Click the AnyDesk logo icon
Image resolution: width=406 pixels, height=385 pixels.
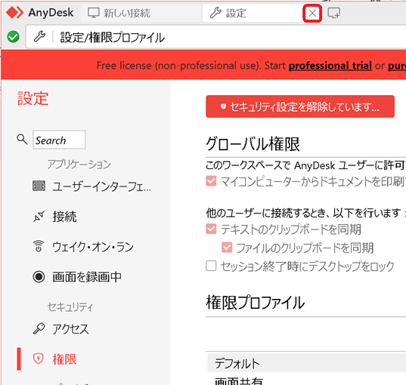[14, 12]
